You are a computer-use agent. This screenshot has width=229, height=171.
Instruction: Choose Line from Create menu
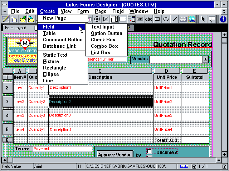click(x=63, y=81)
